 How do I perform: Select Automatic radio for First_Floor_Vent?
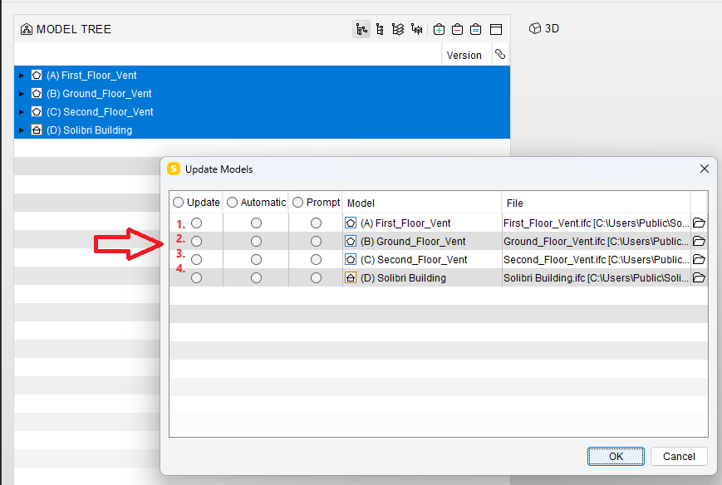257,223
